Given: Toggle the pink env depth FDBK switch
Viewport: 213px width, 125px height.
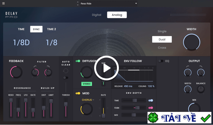Looking at the screenshot, I should point(151,108).
